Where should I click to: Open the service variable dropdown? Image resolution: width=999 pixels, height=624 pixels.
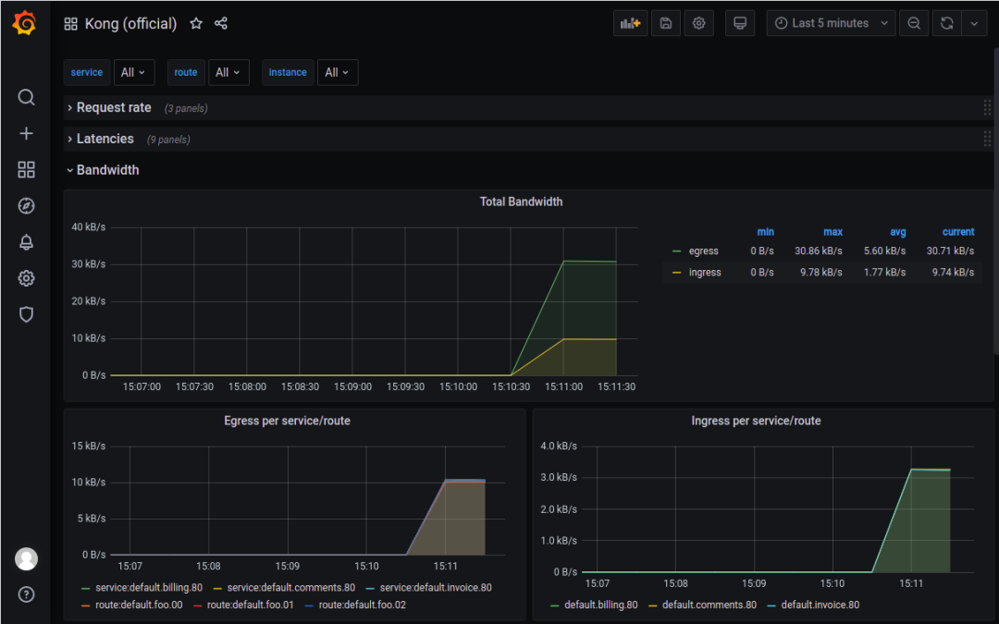tap(133, 73)
